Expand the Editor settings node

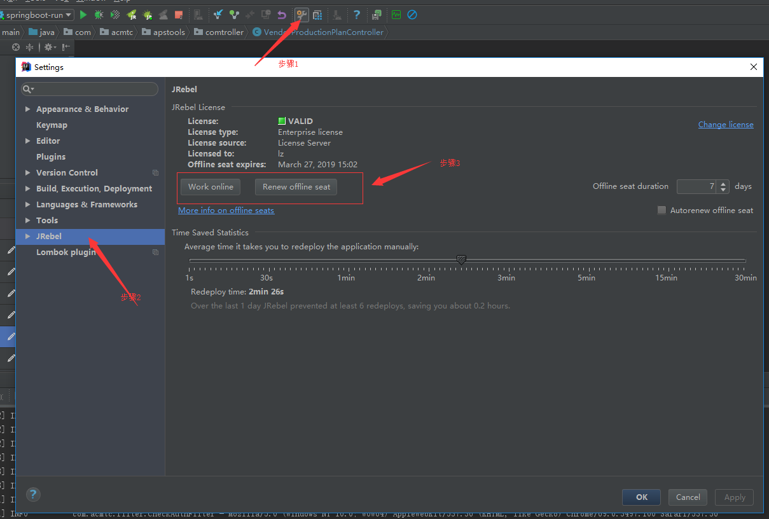pos(27,141)
